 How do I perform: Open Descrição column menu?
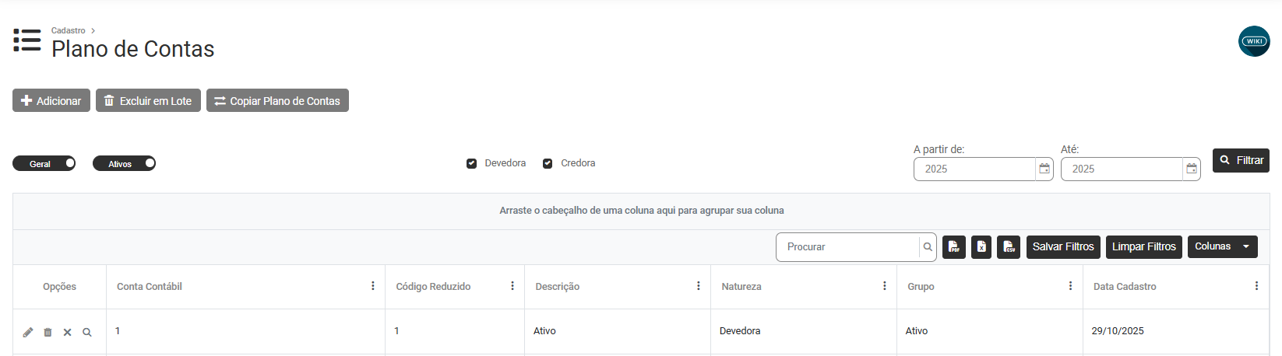coord(699,286)
